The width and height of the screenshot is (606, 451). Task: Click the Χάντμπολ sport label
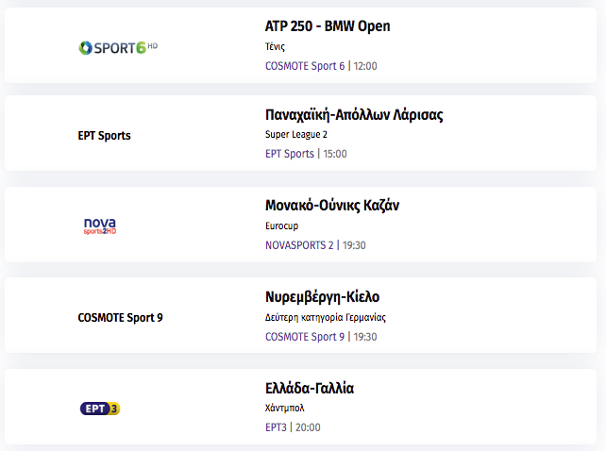click(285, 408)
